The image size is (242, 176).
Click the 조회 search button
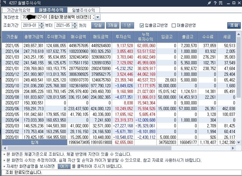234,25
